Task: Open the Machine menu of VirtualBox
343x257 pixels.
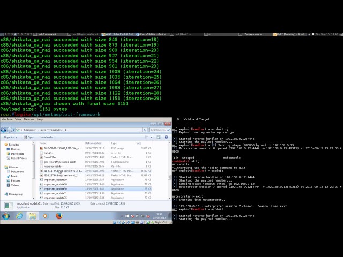Action: point(7,119)
